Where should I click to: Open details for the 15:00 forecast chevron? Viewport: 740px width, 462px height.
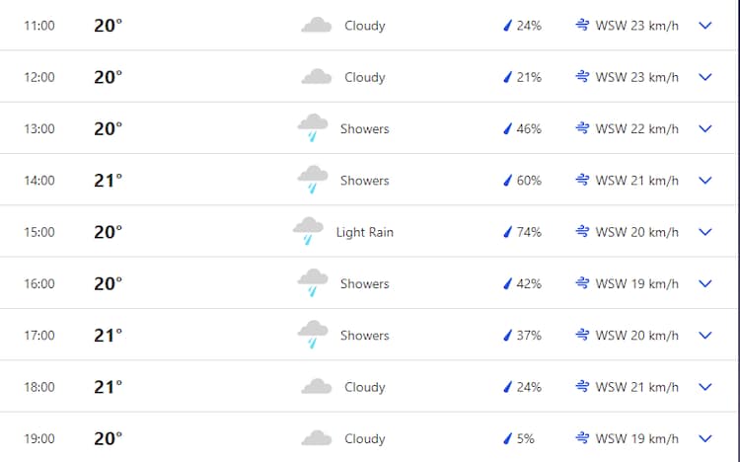(x=704, y=232)
